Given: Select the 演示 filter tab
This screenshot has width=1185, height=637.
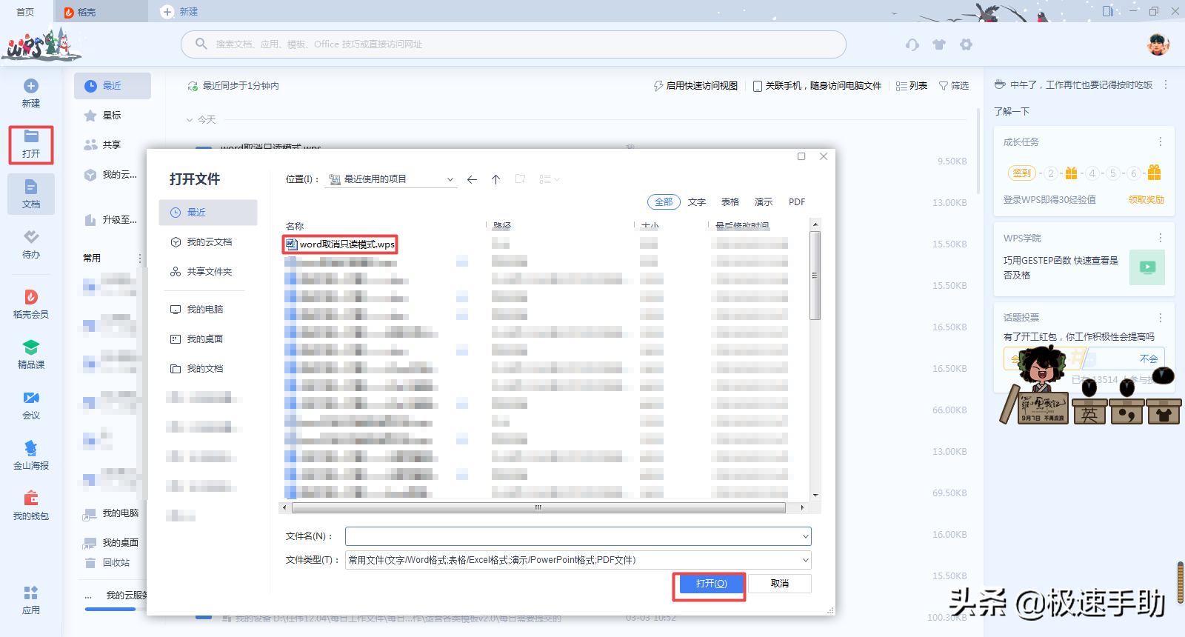Looking at the screenshot, I should (764, 201).
